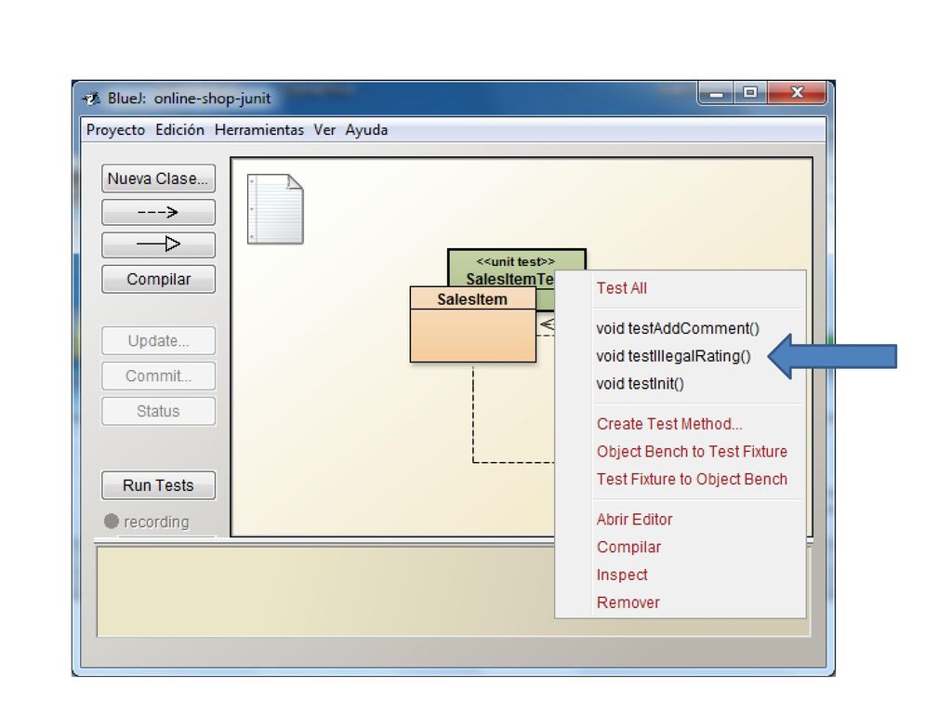Close the BlueJ window
The image size is (952, 714).
pyautogui.click(x=797, y=93)
